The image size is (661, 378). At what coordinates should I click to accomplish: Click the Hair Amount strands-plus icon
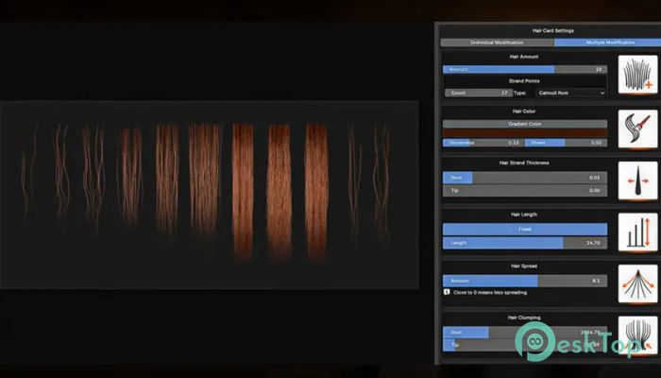pyautogui.click(x=637, y=75)
